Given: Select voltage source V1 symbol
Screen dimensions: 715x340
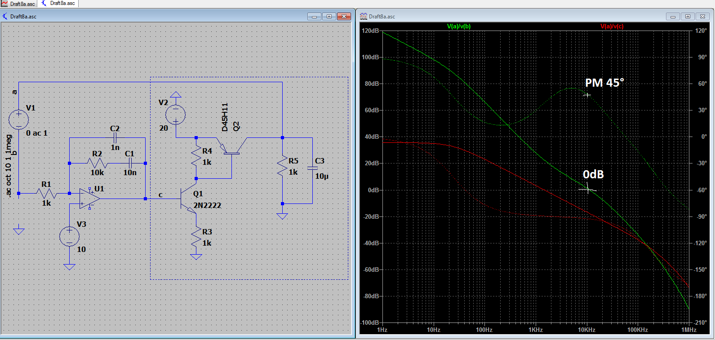Looking at the screenshot, I should point(18,119).
